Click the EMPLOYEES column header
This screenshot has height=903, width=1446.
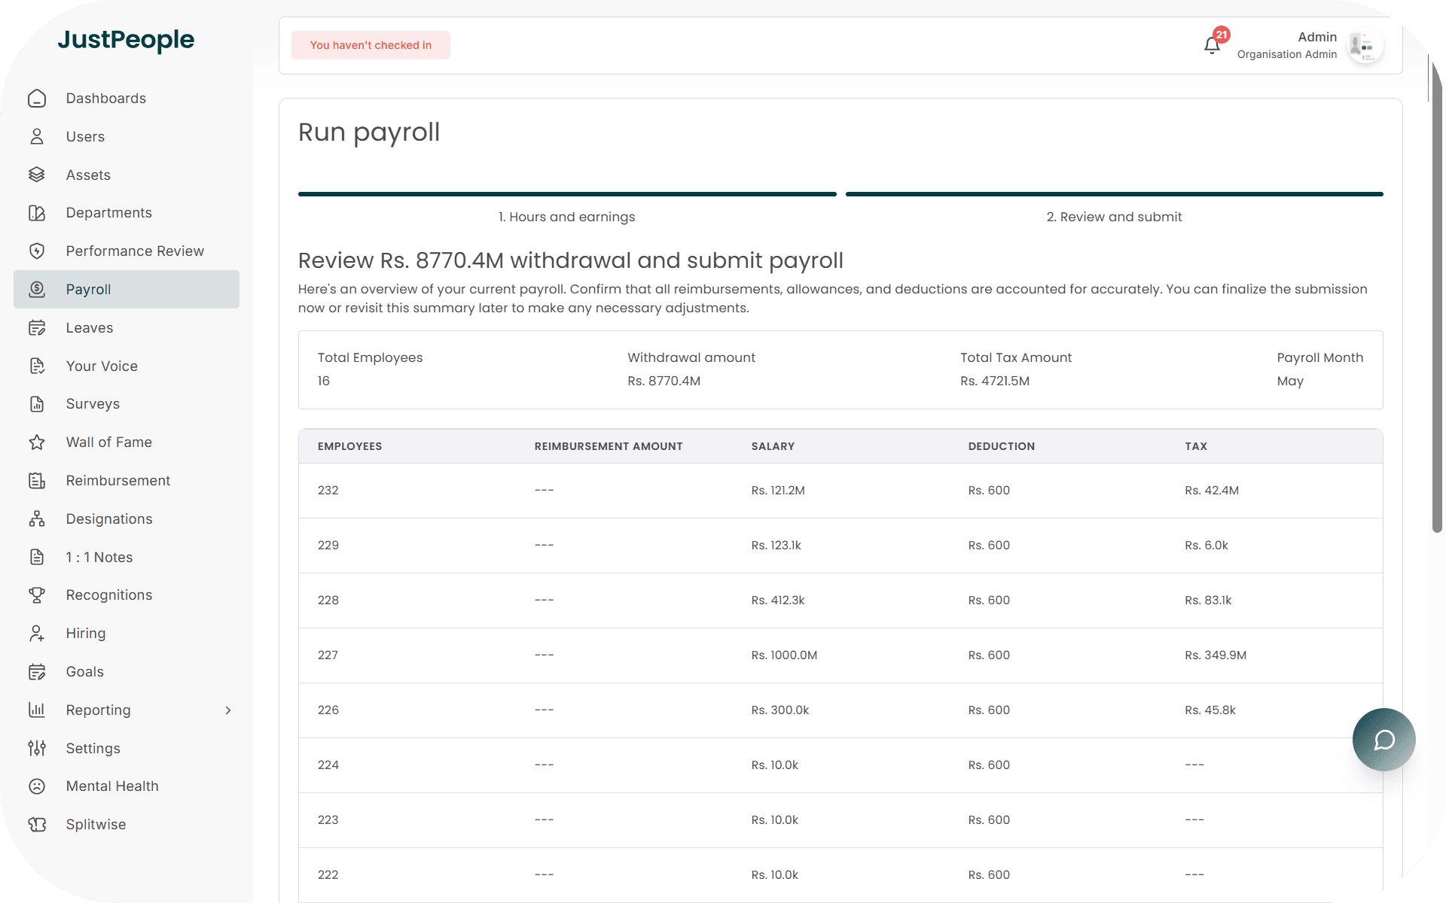(x=349, y=446)
